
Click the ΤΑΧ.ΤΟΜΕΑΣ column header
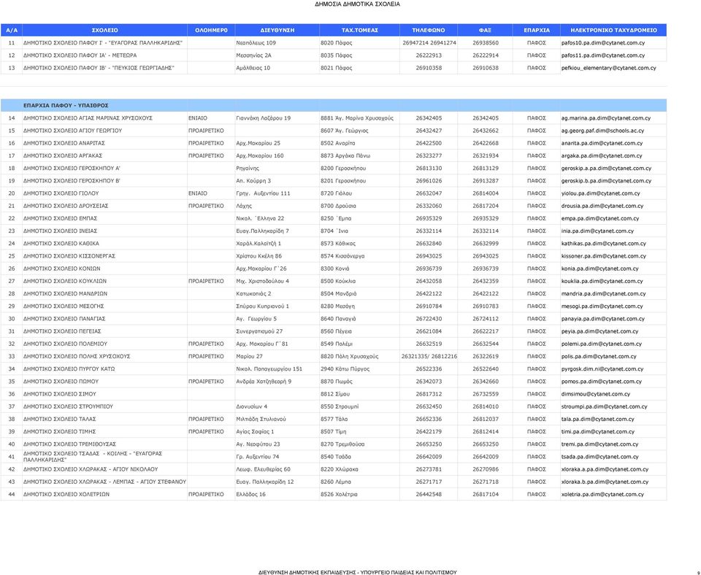click(x=359, y=31)
